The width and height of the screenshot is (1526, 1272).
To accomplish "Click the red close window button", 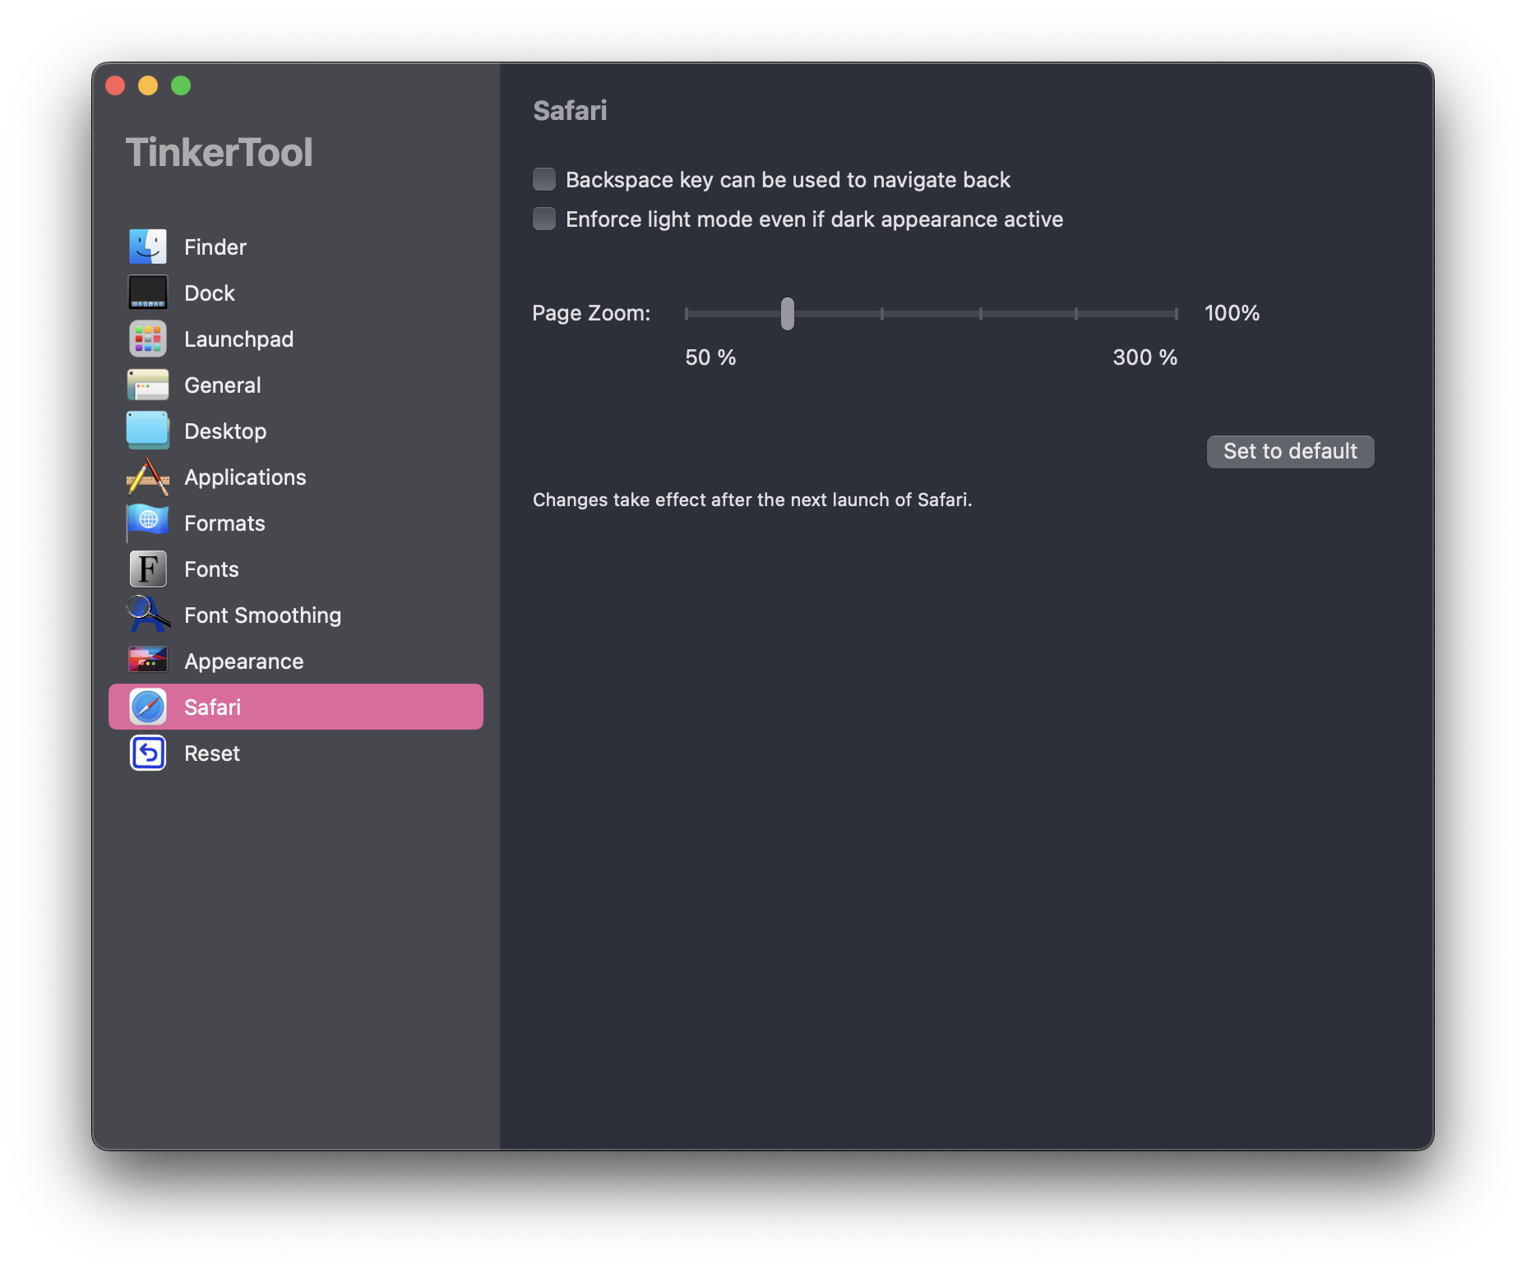I will pos(115,85).
